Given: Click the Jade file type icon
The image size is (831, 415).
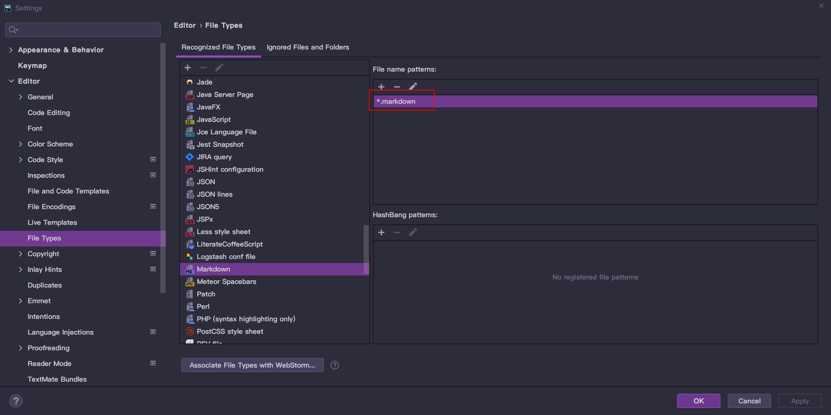Looking at the screenshot, I should [x=190, y=82].
